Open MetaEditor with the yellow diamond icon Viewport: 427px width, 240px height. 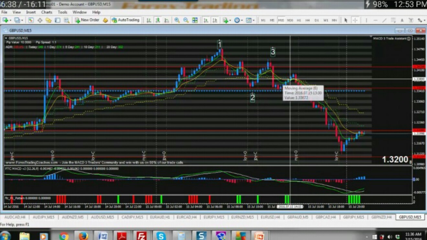point(105,20)
